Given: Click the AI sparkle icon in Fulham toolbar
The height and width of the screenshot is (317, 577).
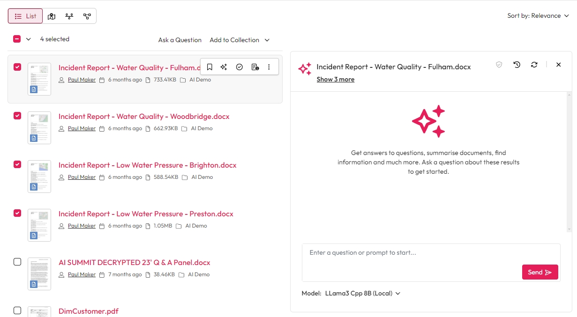Looking at the screenshot, I should pos(224,67).
